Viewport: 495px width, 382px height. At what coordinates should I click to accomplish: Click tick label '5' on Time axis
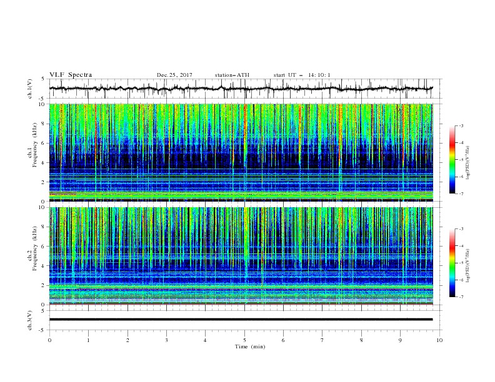244,340
